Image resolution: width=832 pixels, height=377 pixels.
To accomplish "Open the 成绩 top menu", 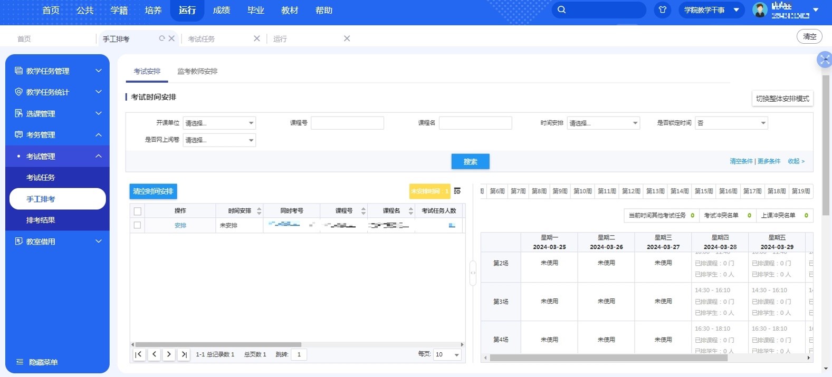I will (x=222, y=10).
